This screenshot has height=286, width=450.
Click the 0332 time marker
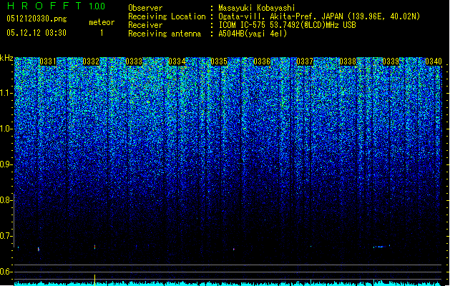click(91, 61)
